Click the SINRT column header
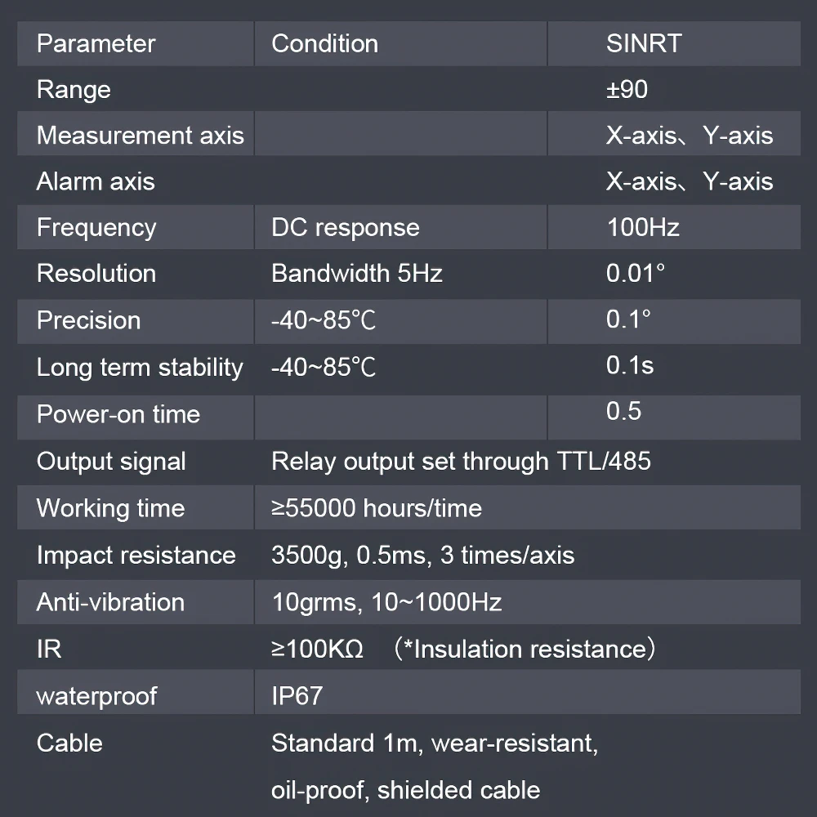The height and width of the screenshot is (817, 817). (x=644, y=44)
